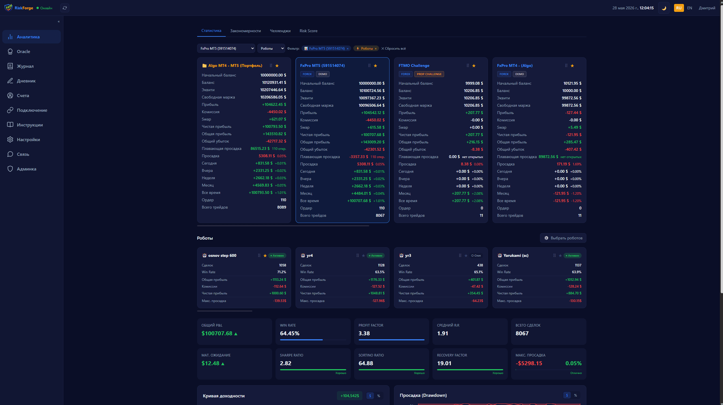Click PROP CHALLENGE badge on FTMO card

point(429,74)
